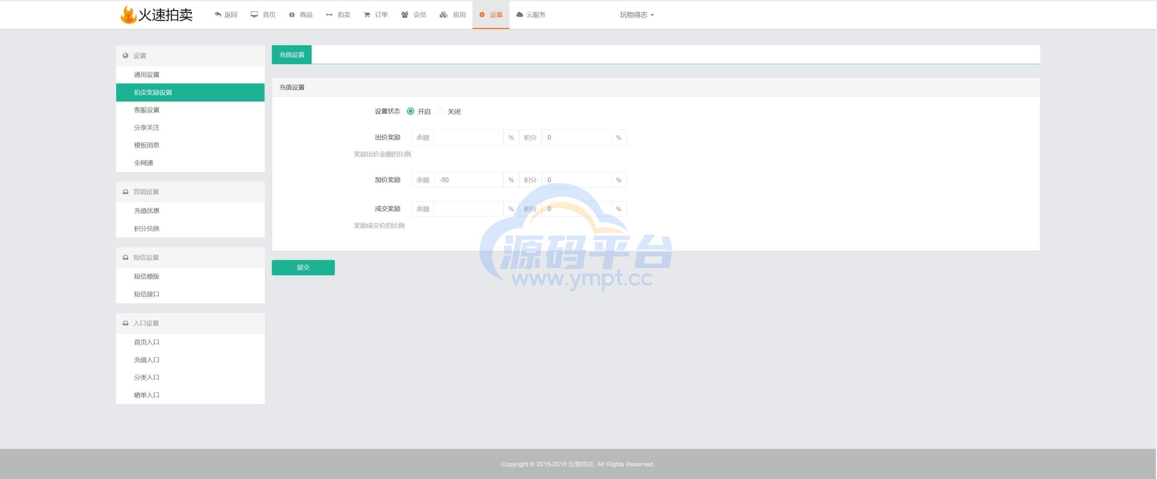Open the 玩物得志 account dropdown
This screenshot has height=479, width=1157.
pyautogui.click(x=637, y=15)
